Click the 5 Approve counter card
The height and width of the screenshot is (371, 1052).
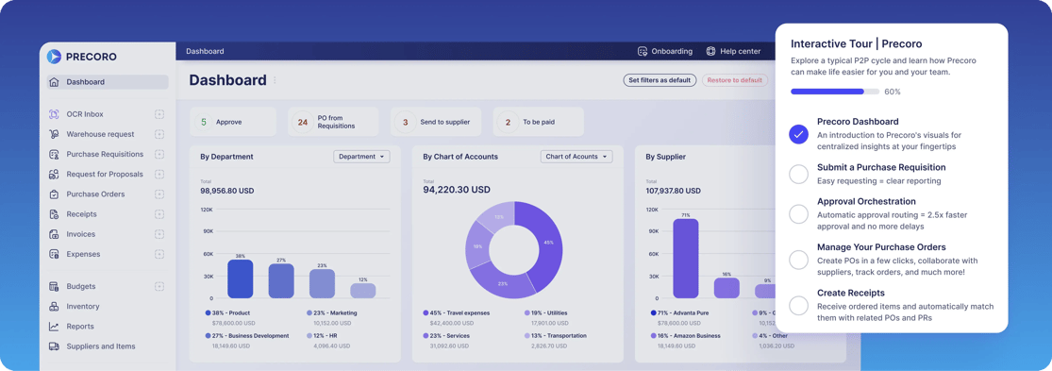coord(233,122)
